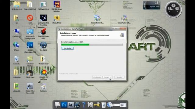
Task: Open the black star-swirl desktop shortcut
Action: [43, 18]
